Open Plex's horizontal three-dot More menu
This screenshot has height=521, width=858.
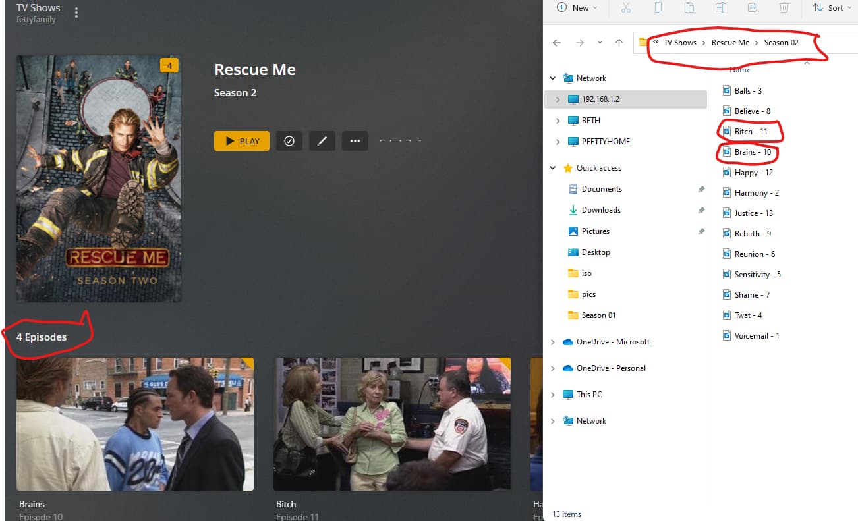355,141
